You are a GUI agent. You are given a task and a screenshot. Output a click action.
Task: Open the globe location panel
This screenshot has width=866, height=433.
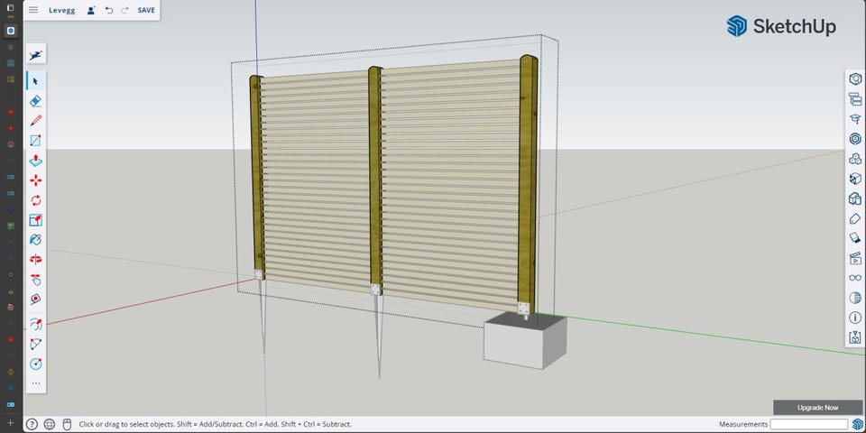click(855, 298)
